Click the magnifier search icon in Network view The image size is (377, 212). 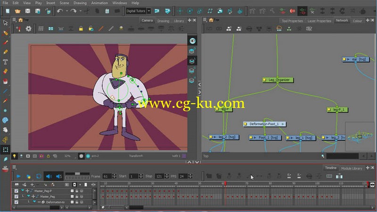[323, 156]
